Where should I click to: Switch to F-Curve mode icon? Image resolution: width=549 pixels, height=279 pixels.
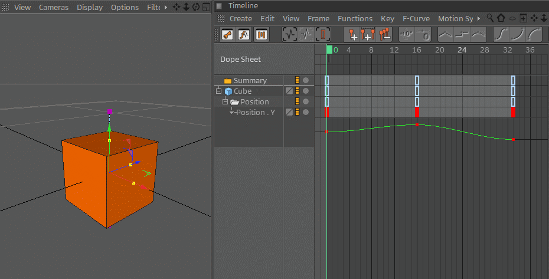tap(244, 35)
